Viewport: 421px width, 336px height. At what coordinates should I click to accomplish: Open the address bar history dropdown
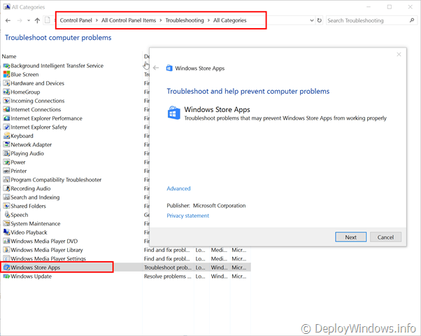click(x=310, y=20)
